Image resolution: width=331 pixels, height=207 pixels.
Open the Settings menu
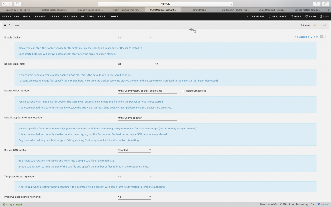click(x=70, y=16)
